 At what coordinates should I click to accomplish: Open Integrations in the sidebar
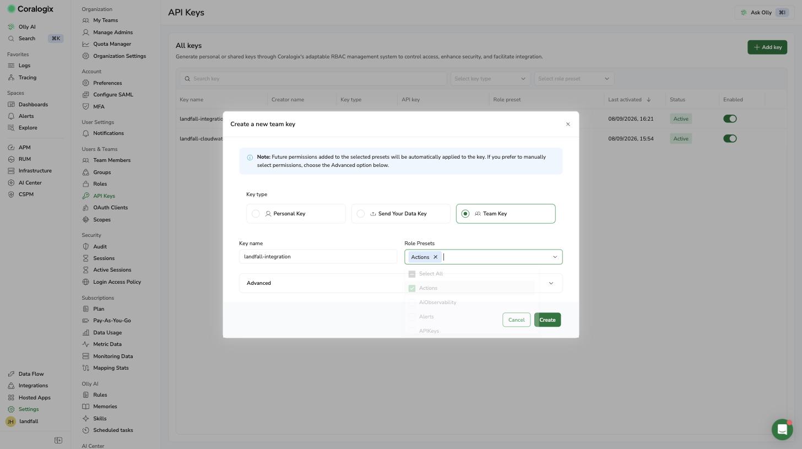(28, 386)
